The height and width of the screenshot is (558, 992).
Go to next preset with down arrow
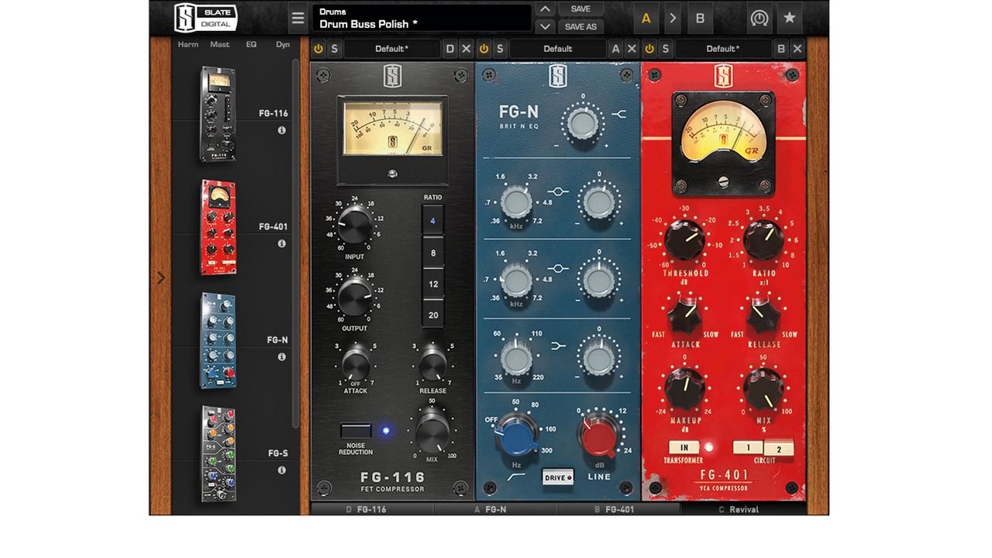tap(546, 26)
